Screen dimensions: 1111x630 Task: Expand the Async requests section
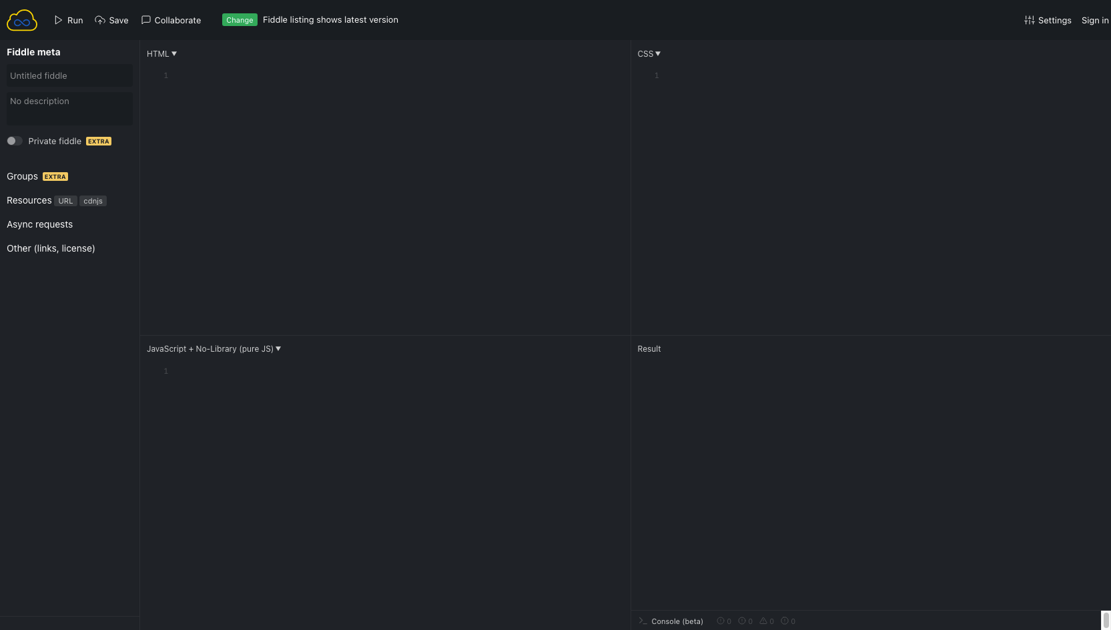tap(39, 224)
